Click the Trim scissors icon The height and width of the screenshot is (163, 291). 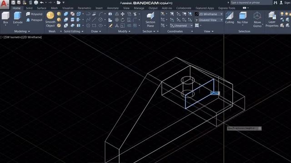pyautogui.click(x=135, y=14)
